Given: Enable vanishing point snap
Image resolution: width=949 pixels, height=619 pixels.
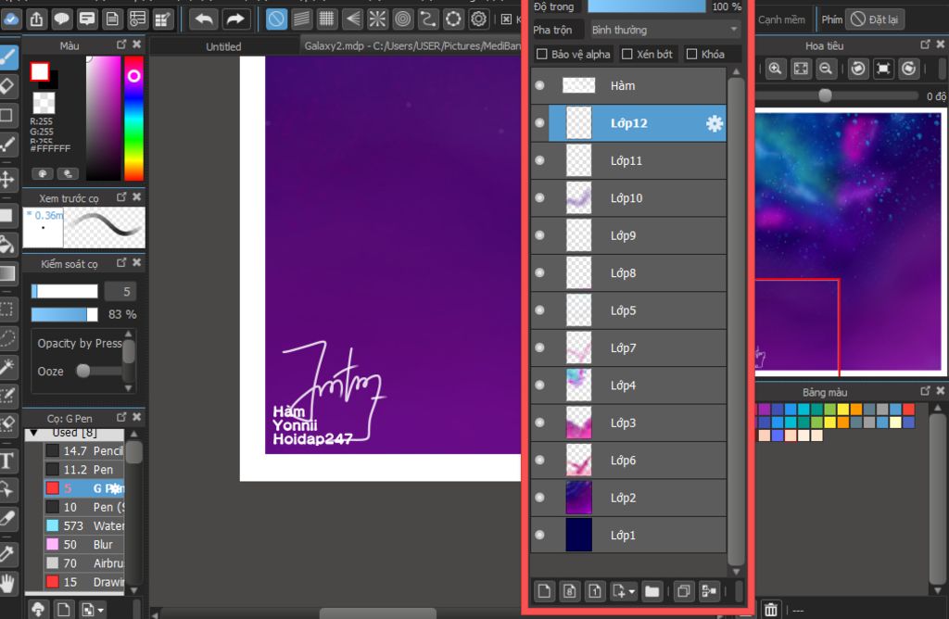Looking at the screenshot, I should tap(351, 19).
